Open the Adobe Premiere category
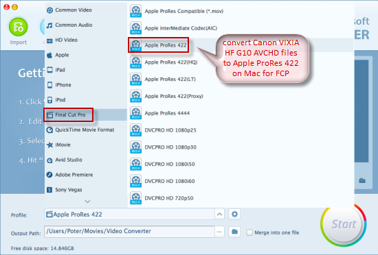 tap(86, 175)
